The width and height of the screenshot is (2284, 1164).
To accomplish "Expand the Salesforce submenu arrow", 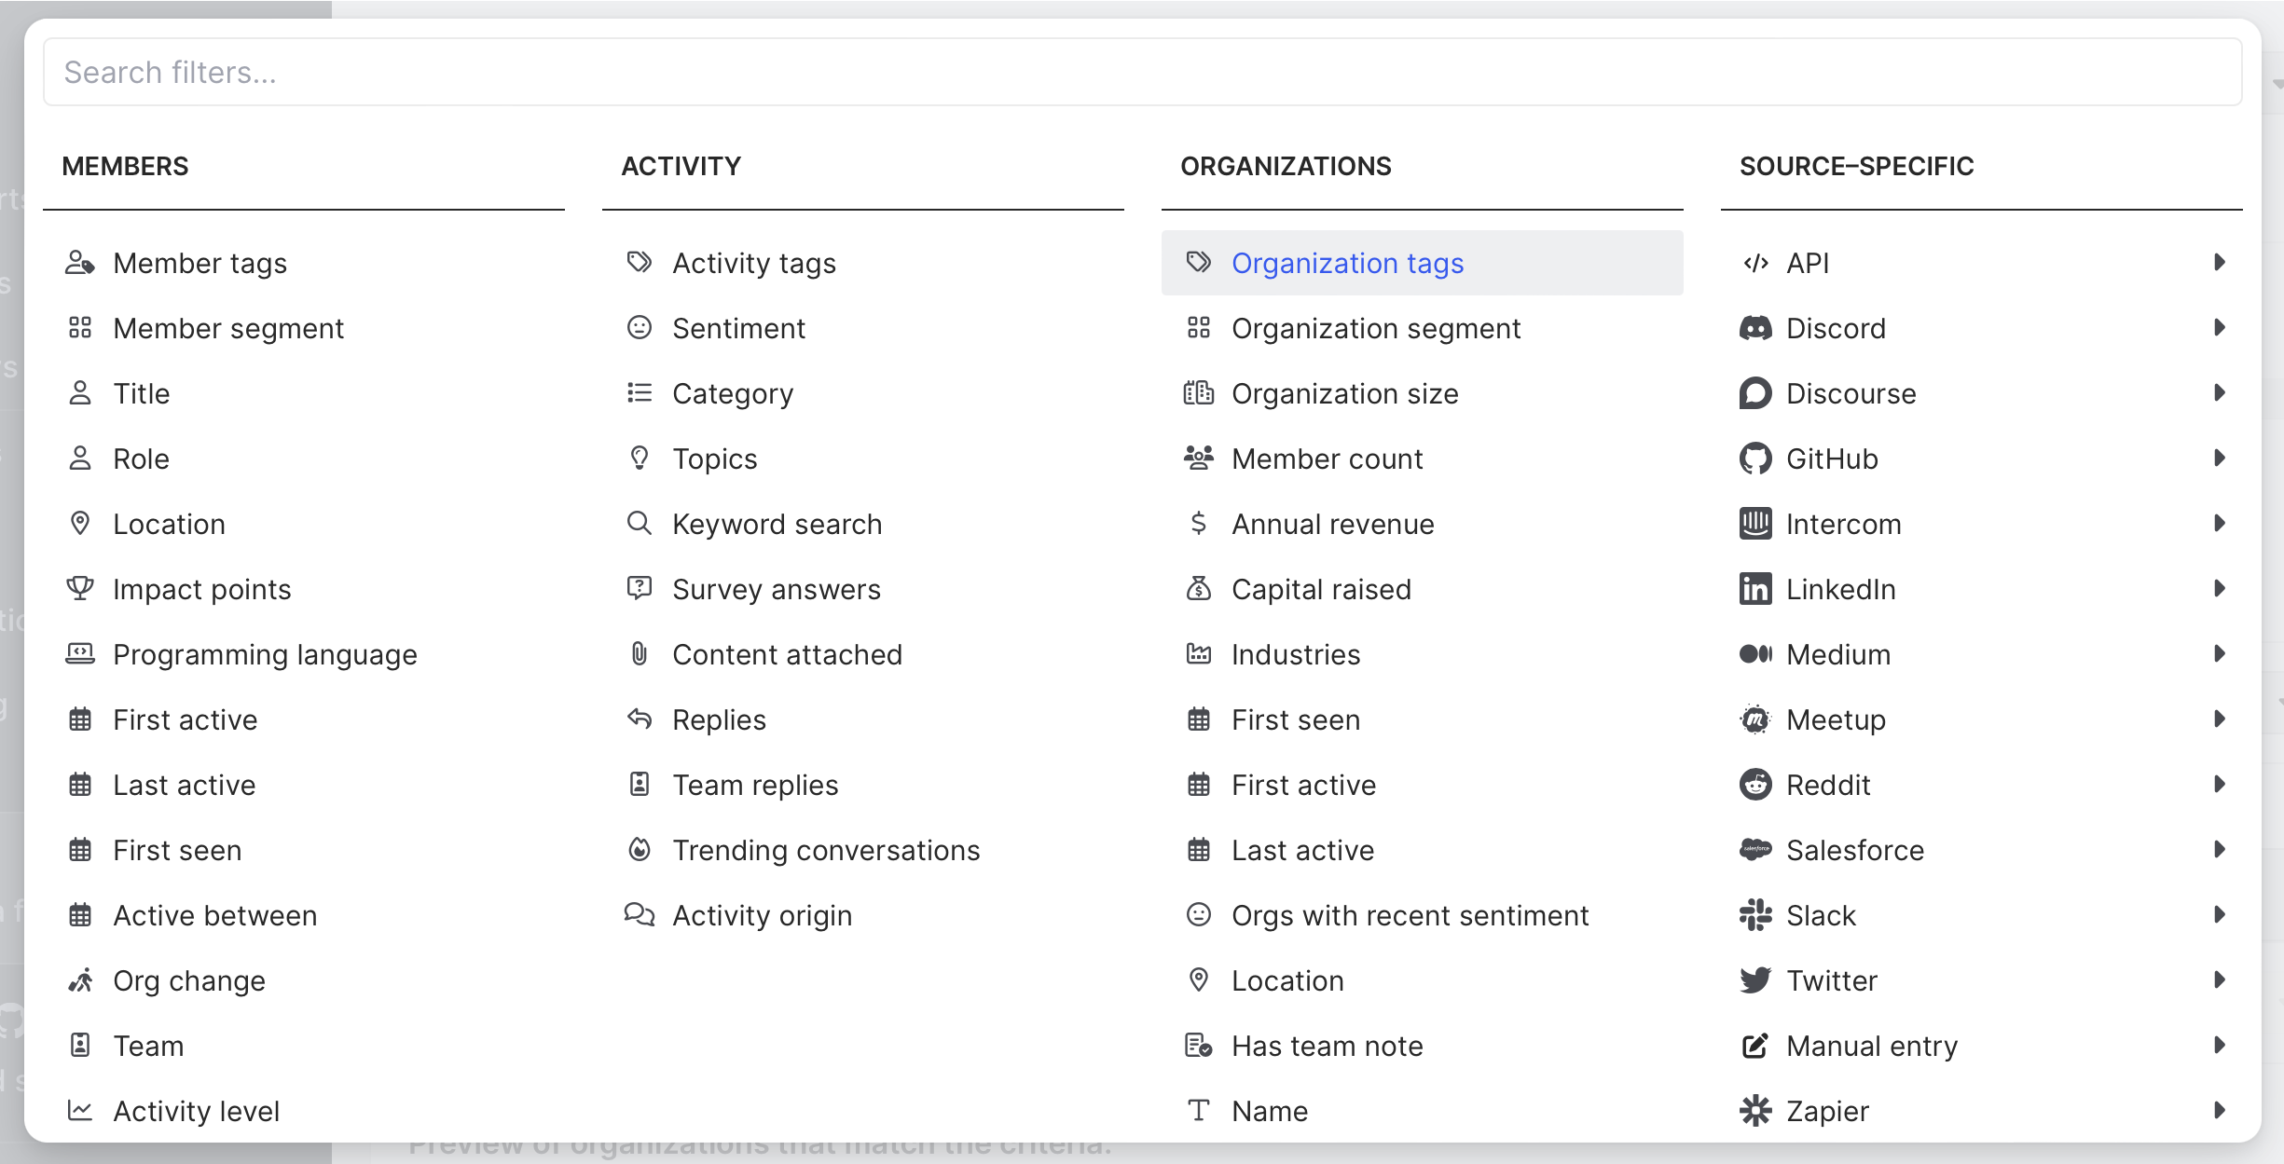I will [x=2220, y=850].
